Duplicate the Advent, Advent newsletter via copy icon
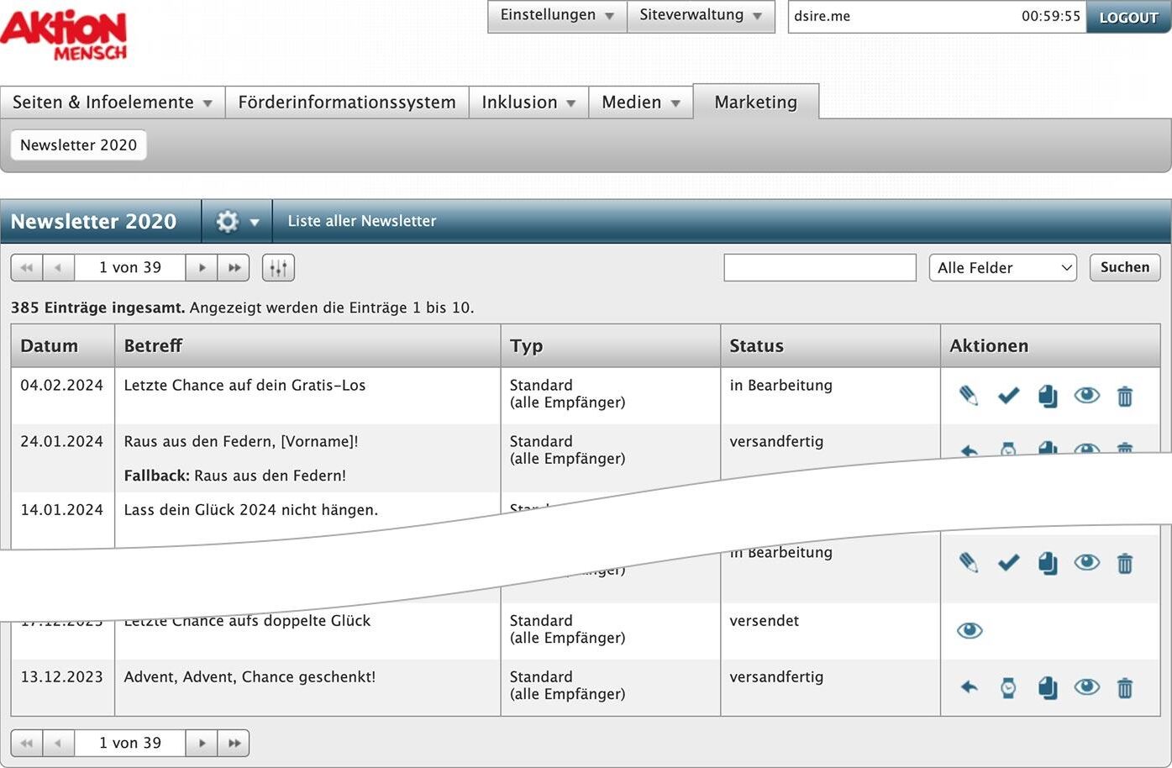 click(x=1048, y=688)
